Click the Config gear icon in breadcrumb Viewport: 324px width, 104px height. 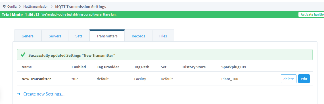pyautogui.click(x=4, y=7)
